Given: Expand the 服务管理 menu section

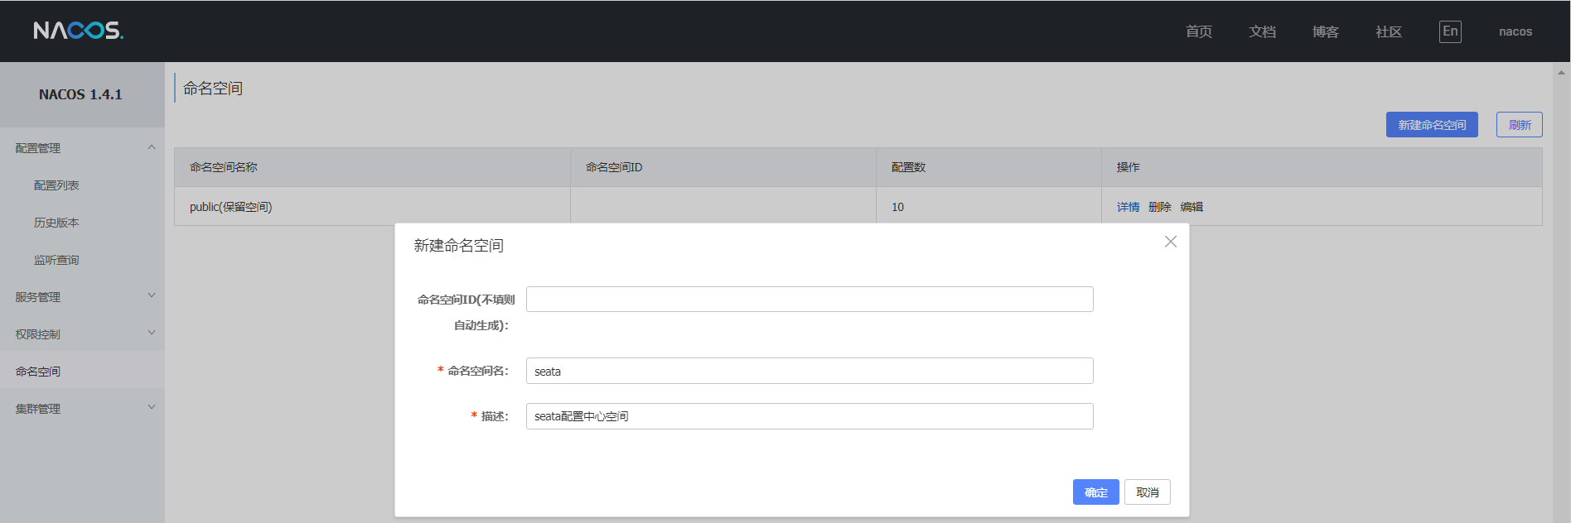Looking at the screenshot, I should point(152,296).
